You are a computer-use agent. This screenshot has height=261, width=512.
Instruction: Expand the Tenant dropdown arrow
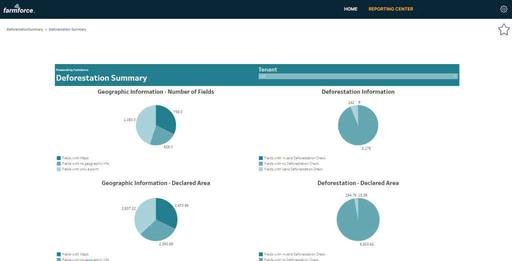click(x=455, y=76)
